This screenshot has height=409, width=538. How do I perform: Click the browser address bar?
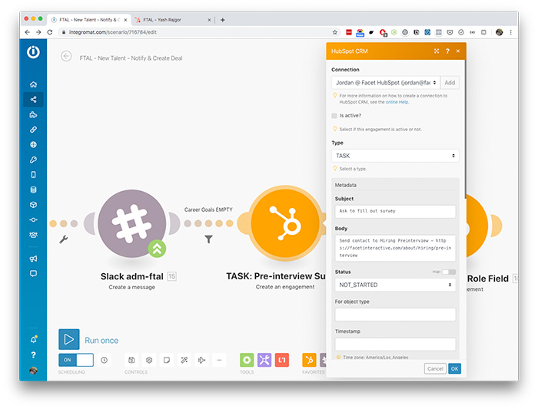[198, 32]
